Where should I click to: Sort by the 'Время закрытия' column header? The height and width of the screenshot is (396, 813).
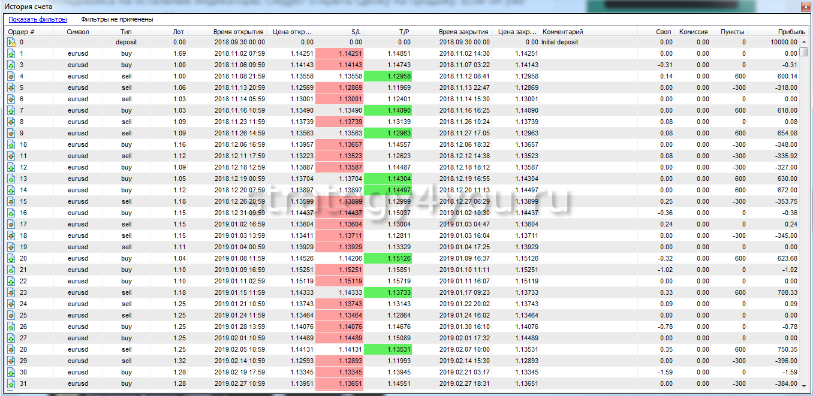[x=463, y=32]
